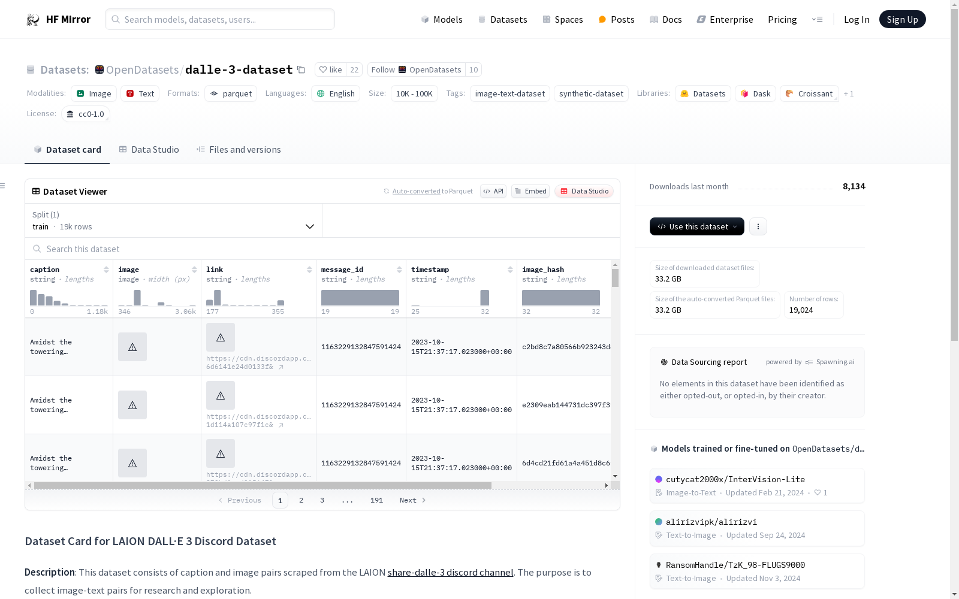The width and height of the screenshot is (959, 599).
Task: Click the Log In link
Action: [x=857, y=20]
